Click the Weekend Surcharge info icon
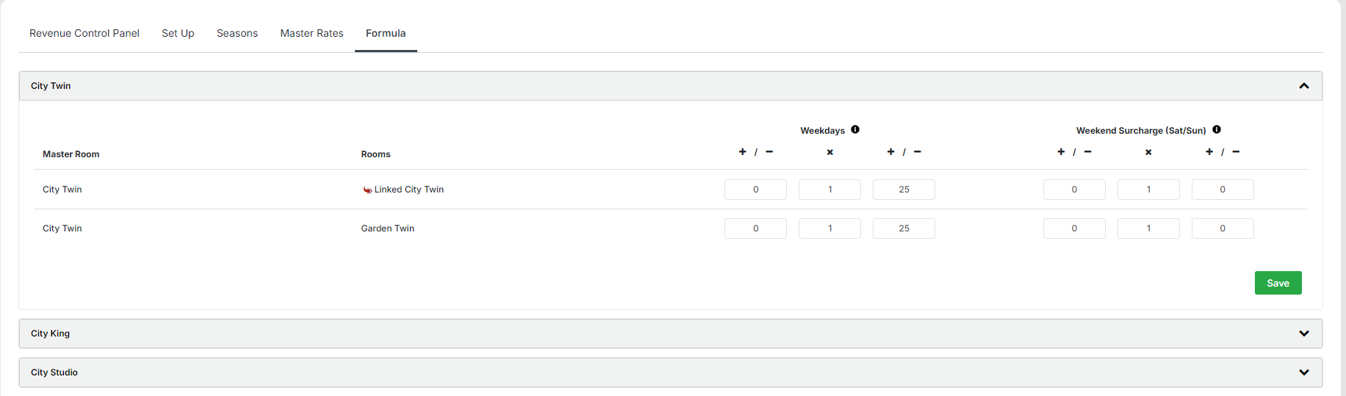Viewport: 1346px width, 396px height. coord(1217,130)
